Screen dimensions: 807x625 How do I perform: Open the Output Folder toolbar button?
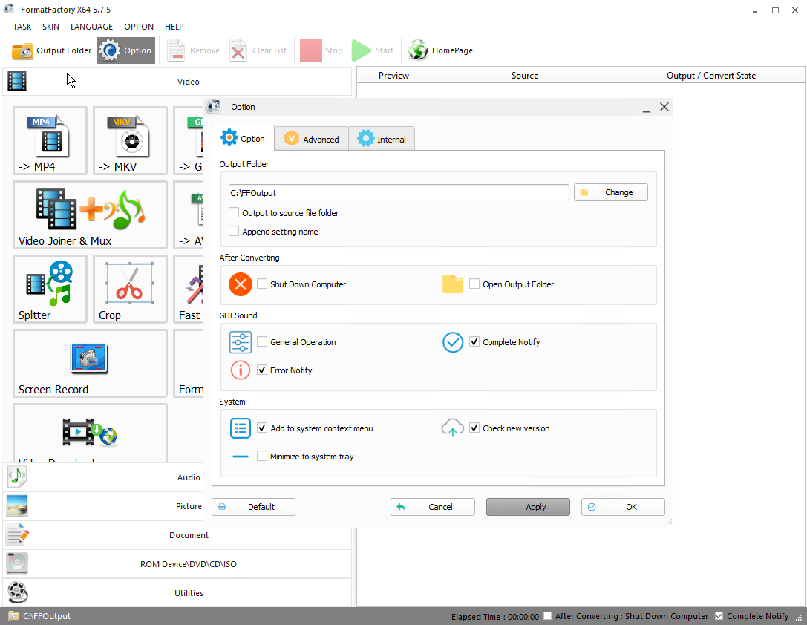click(x=51, y=50)
